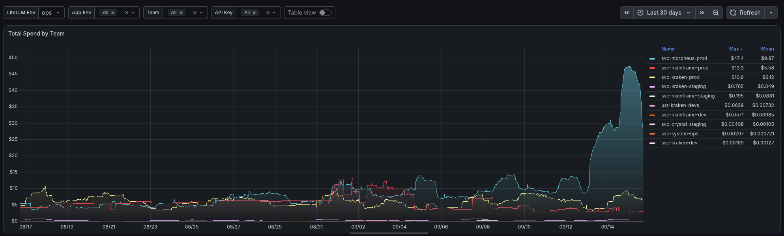This screenshot has width=784, height=236.
Task: Click svc-kraken-prod yellow color swatch
Action: click(652, 77)
